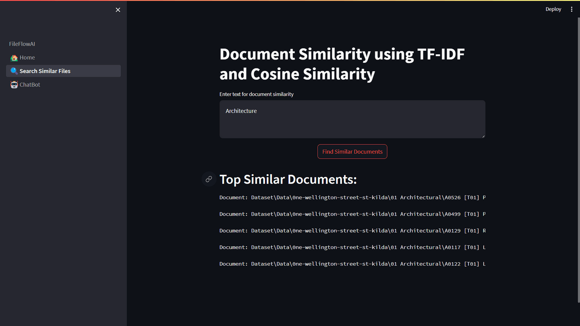Click the Deploy button
The image size is (580, 326).
click(553, 9)
